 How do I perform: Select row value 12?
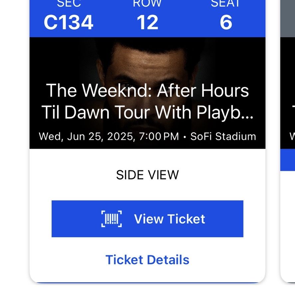148,22
